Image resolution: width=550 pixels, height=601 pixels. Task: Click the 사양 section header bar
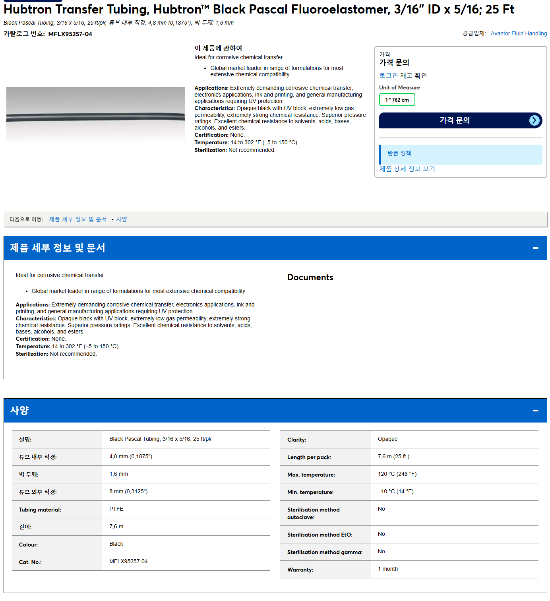coord(275,411)
